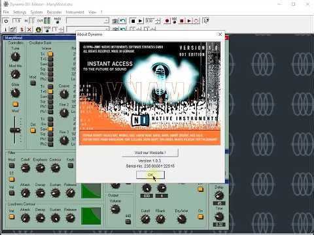Toggle the yellow button below Glide knob
The height and width of the screenshot is (235, 314).
pos(15,104)
